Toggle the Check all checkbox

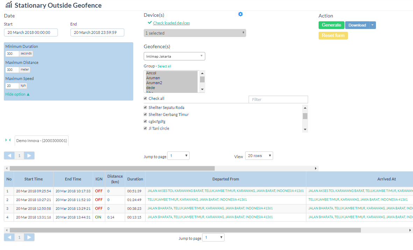tap(145, 98)
